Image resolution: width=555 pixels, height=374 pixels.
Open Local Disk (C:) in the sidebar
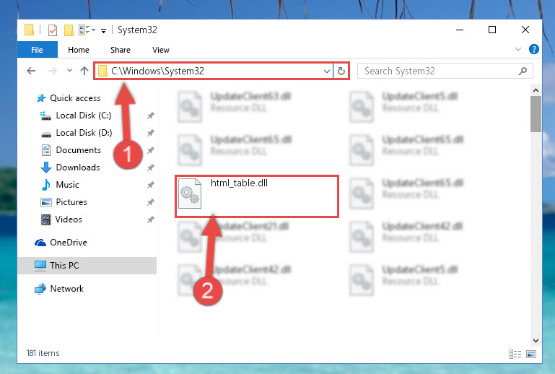coord(76,116)
